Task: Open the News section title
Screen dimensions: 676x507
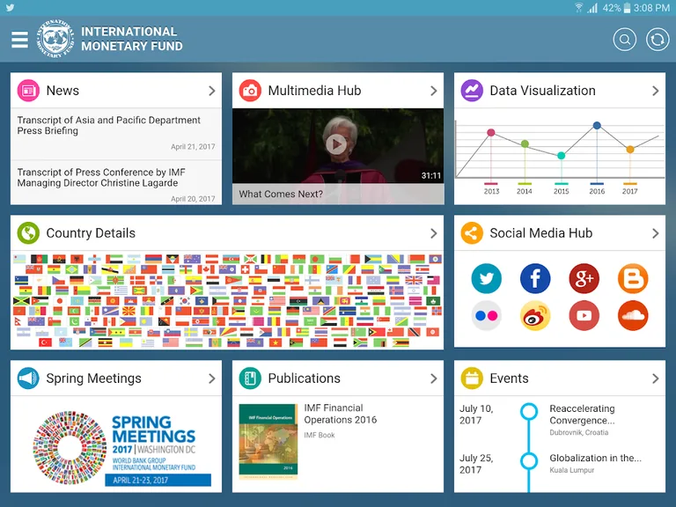Action: click(x=62, y=91)
